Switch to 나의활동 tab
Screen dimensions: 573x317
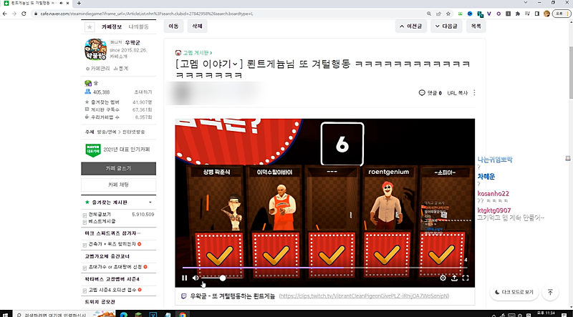[138, 26]
